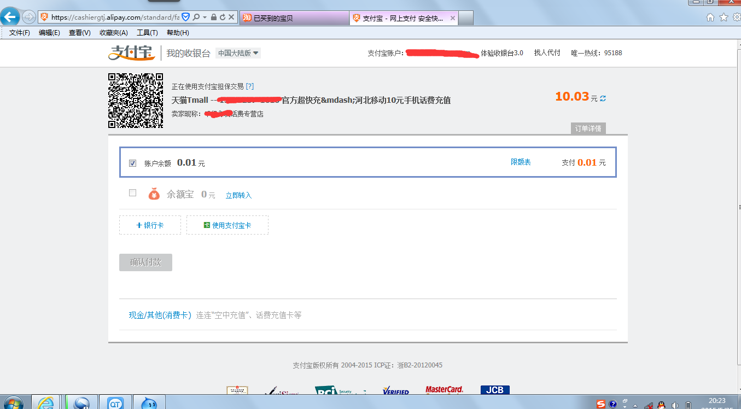Click the 支付宝 logo
The width and height of the screenshot is (741, 409).
(132, 52)
